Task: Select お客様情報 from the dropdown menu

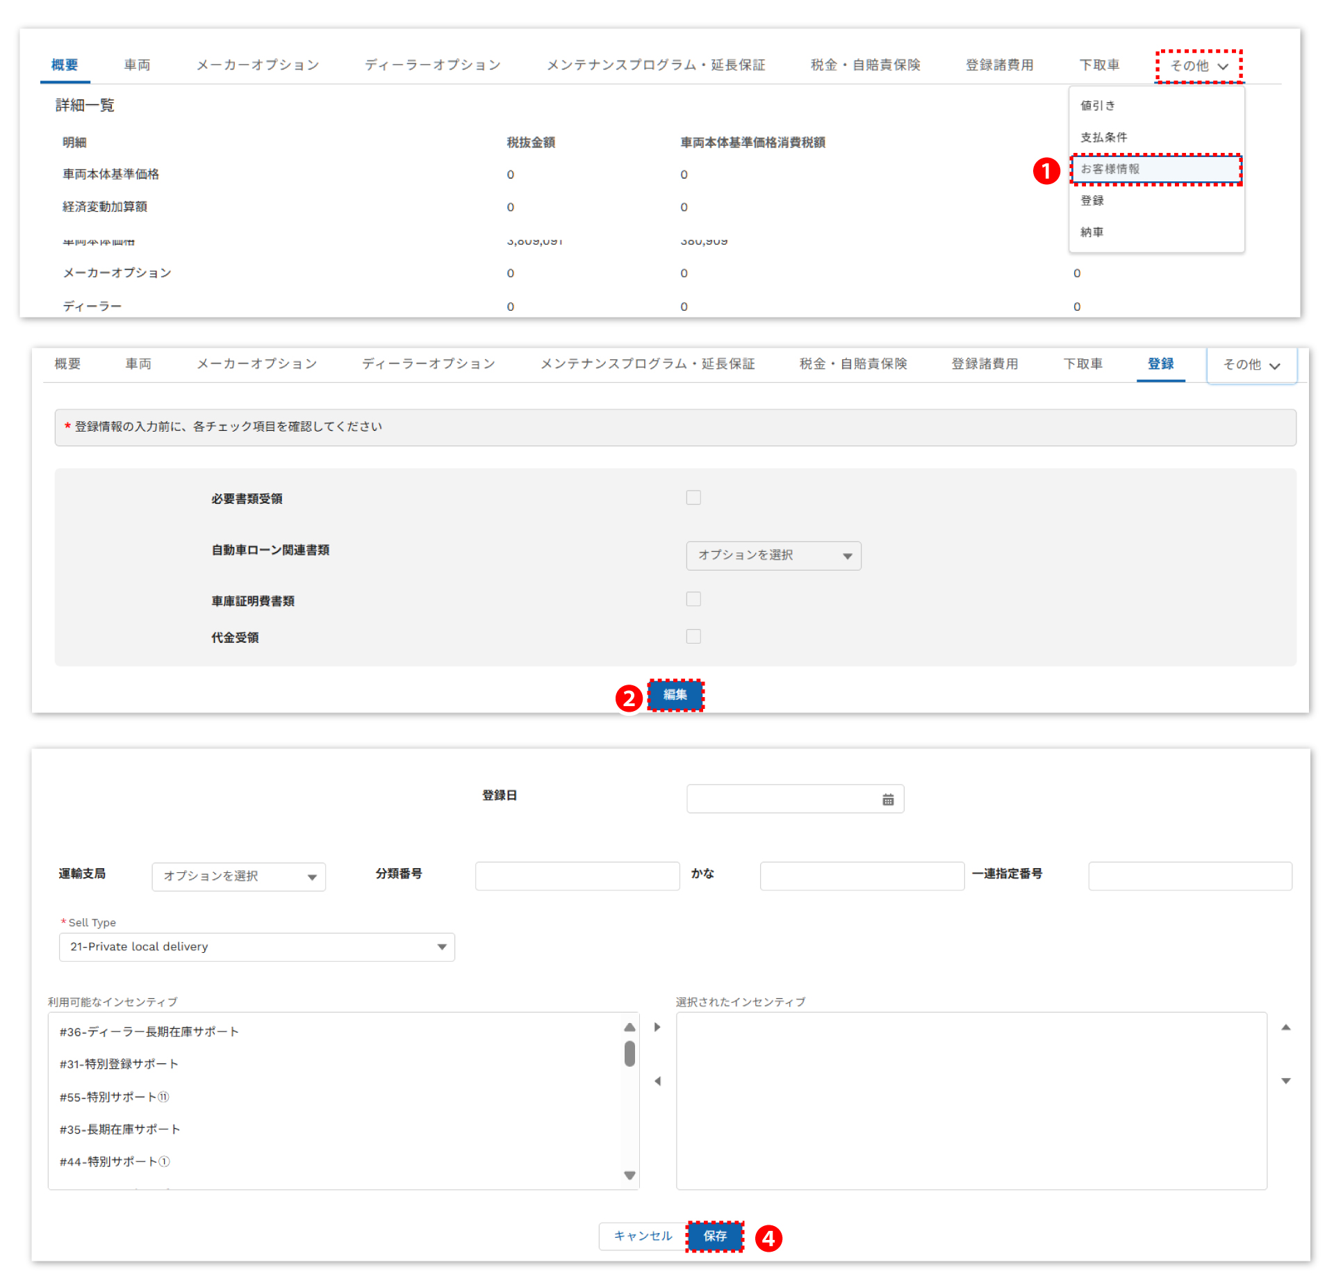Action: click(x=1156, y=169)
